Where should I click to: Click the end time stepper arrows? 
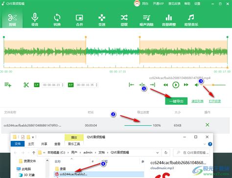97,85
